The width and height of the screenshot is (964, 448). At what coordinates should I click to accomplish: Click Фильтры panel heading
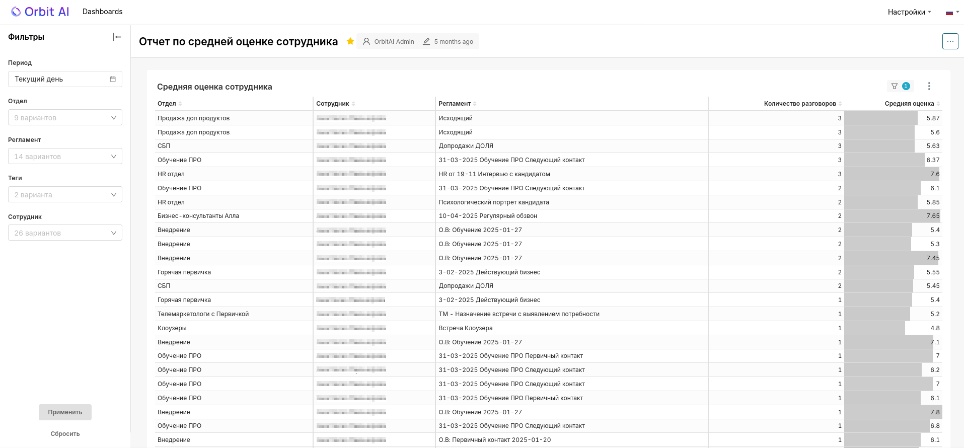26,37
